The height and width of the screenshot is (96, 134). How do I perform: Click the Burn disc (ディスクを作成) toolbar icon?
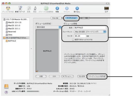8,8
